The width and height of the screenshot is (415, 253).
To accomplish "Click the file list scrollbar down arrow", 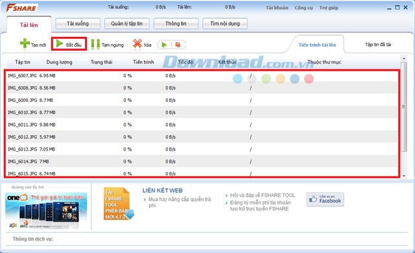I will [x=404, y=176].
